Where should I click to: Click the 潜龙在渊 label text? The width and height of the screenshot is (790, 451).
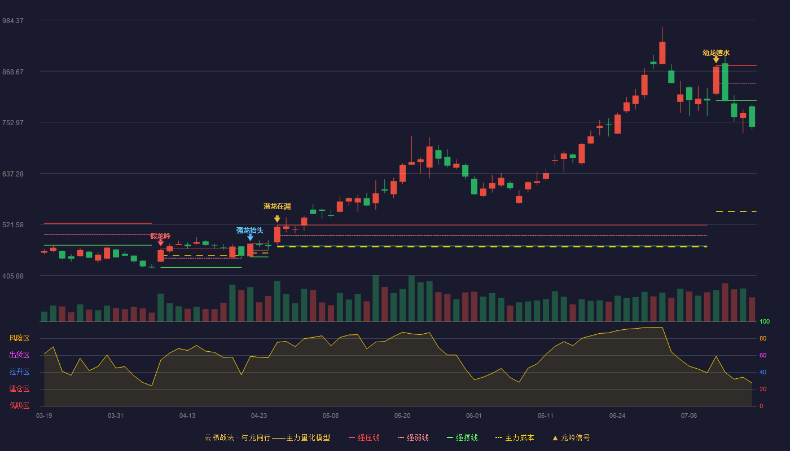[x=277, y=206]
